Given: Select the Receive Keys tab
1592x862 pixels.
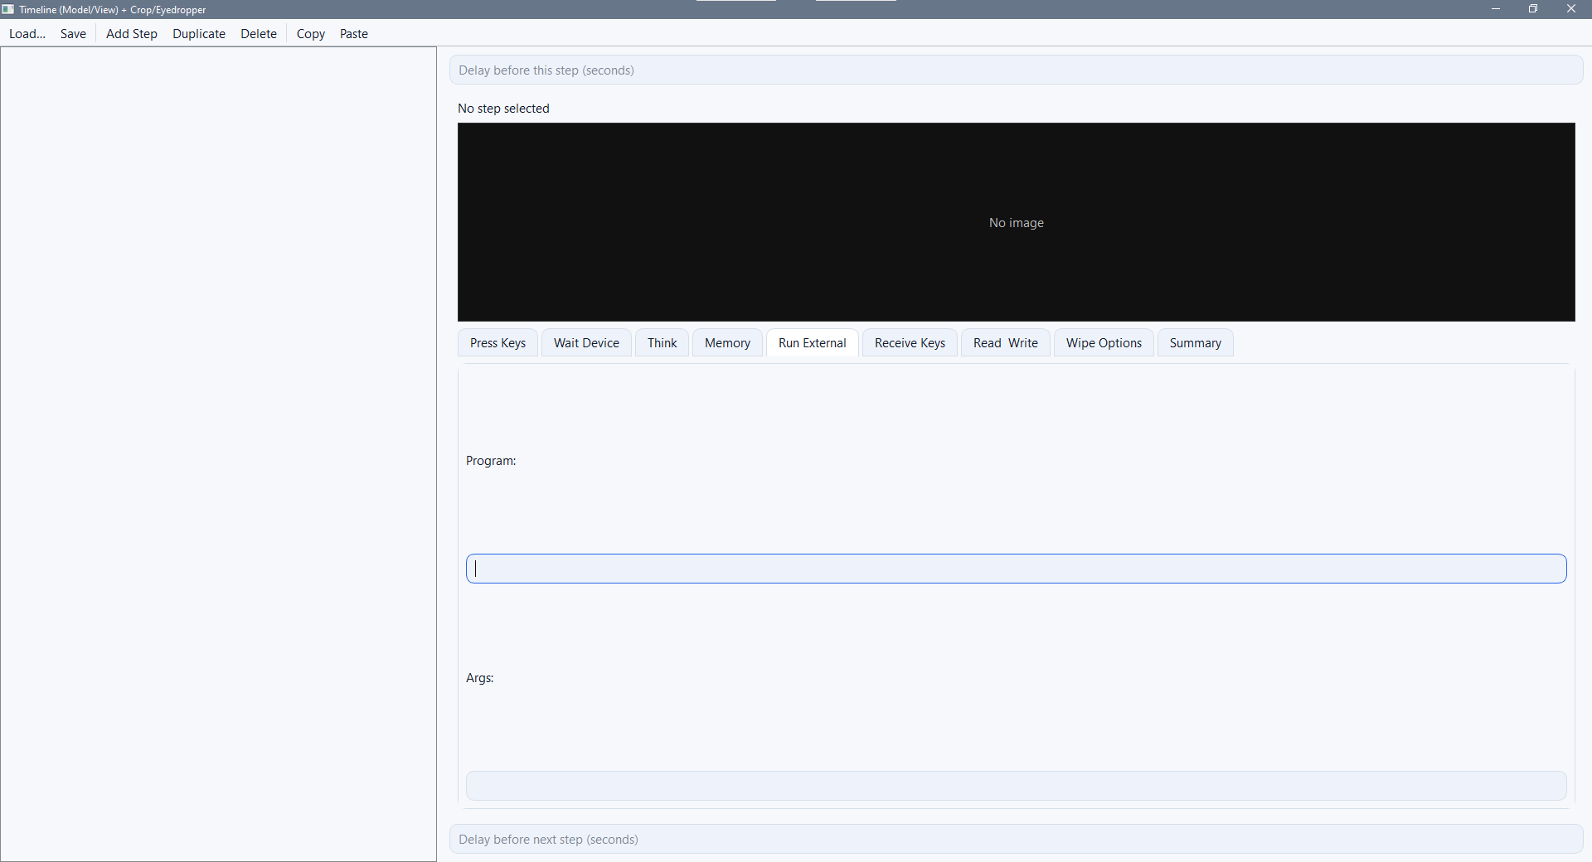Looking at the screenshot, I should [x=910, y=342].
